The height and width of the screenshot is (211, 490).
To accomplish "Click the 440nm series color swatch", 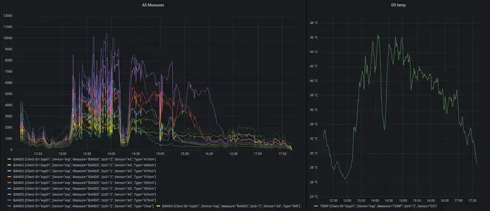I will click(9, 164).
